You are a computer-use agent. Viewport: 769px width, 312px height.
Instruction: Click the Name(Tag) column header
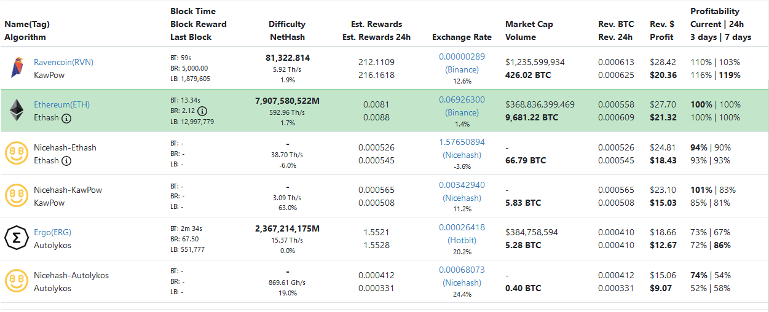coord(27,24)
